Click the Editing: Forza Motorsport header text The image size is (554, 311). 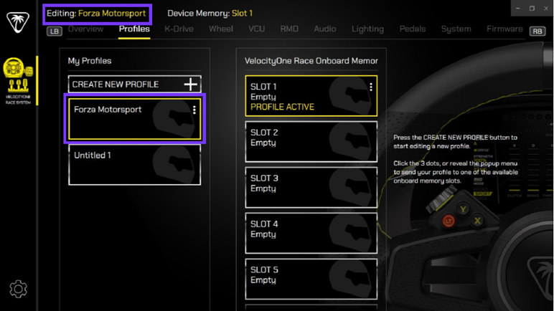[x=96, y=14]
